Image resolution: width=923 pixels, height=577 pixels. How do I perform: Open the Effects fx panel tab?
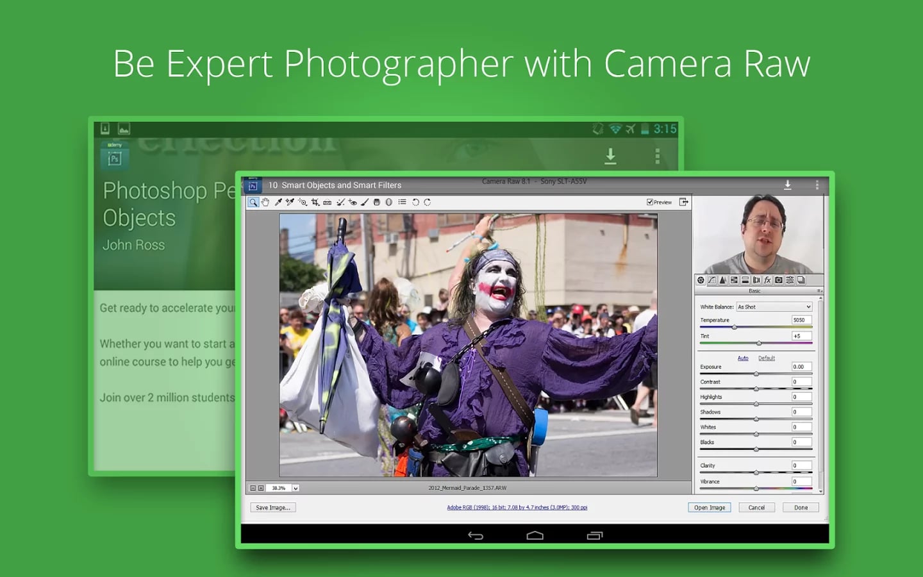pos(767,280)
